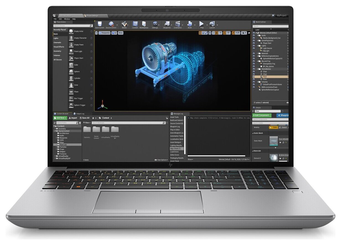Click the horizontal scrollbar in Message Log

[x=216, y=156]
